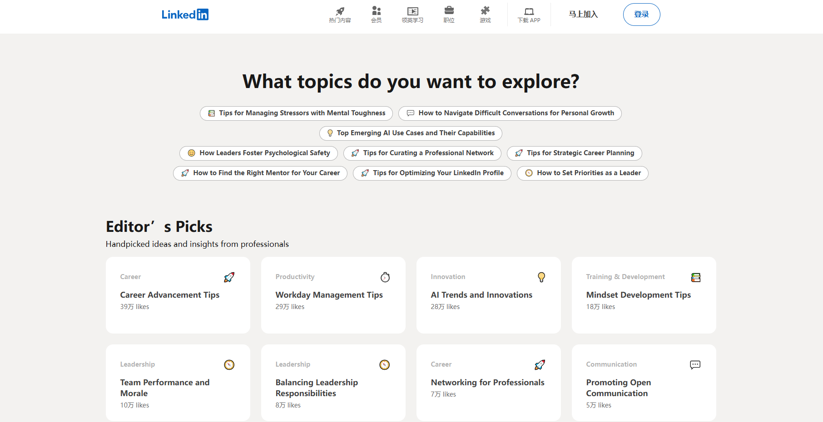Click the LinkedIn logo
This screenshot has width=823, height=422.
(x=185, y=15)
